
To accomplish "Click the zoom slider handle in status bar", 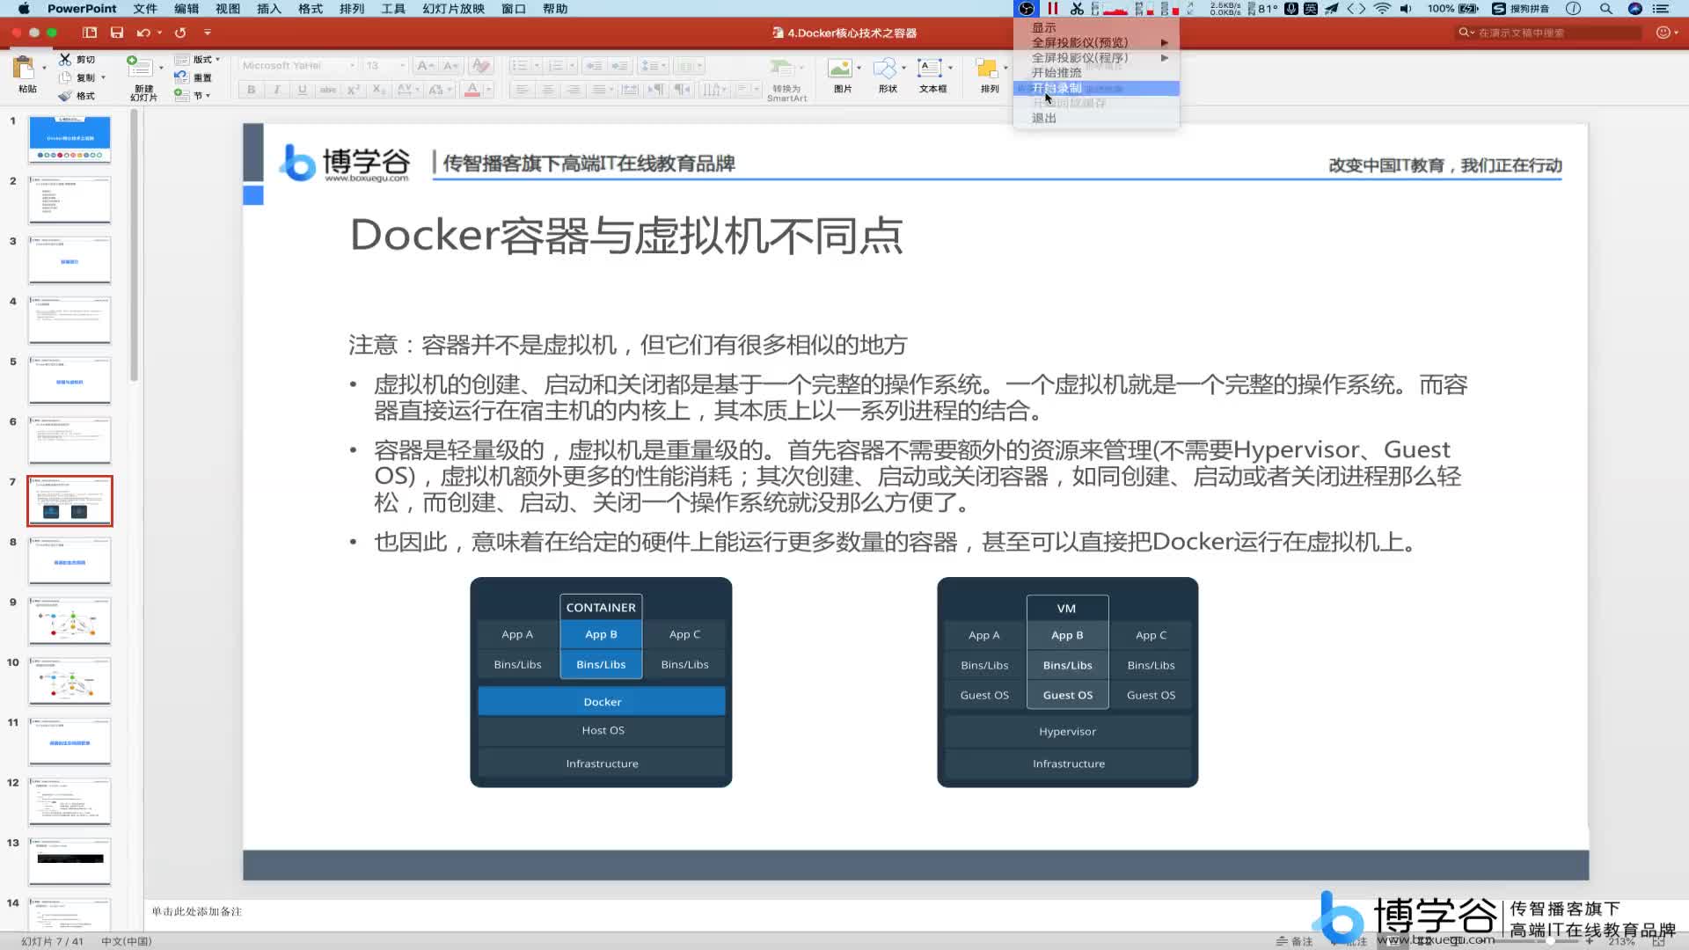I will pos(1550,941).
